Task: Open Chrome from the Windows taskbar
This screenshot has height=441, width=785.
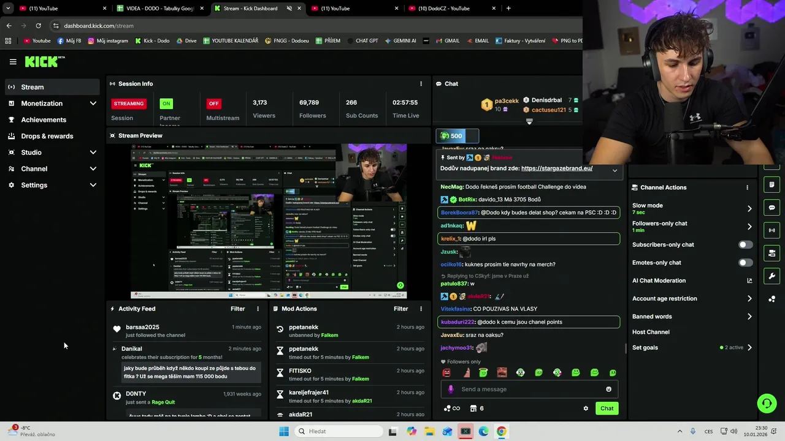Action: click(x=502, y=431)
